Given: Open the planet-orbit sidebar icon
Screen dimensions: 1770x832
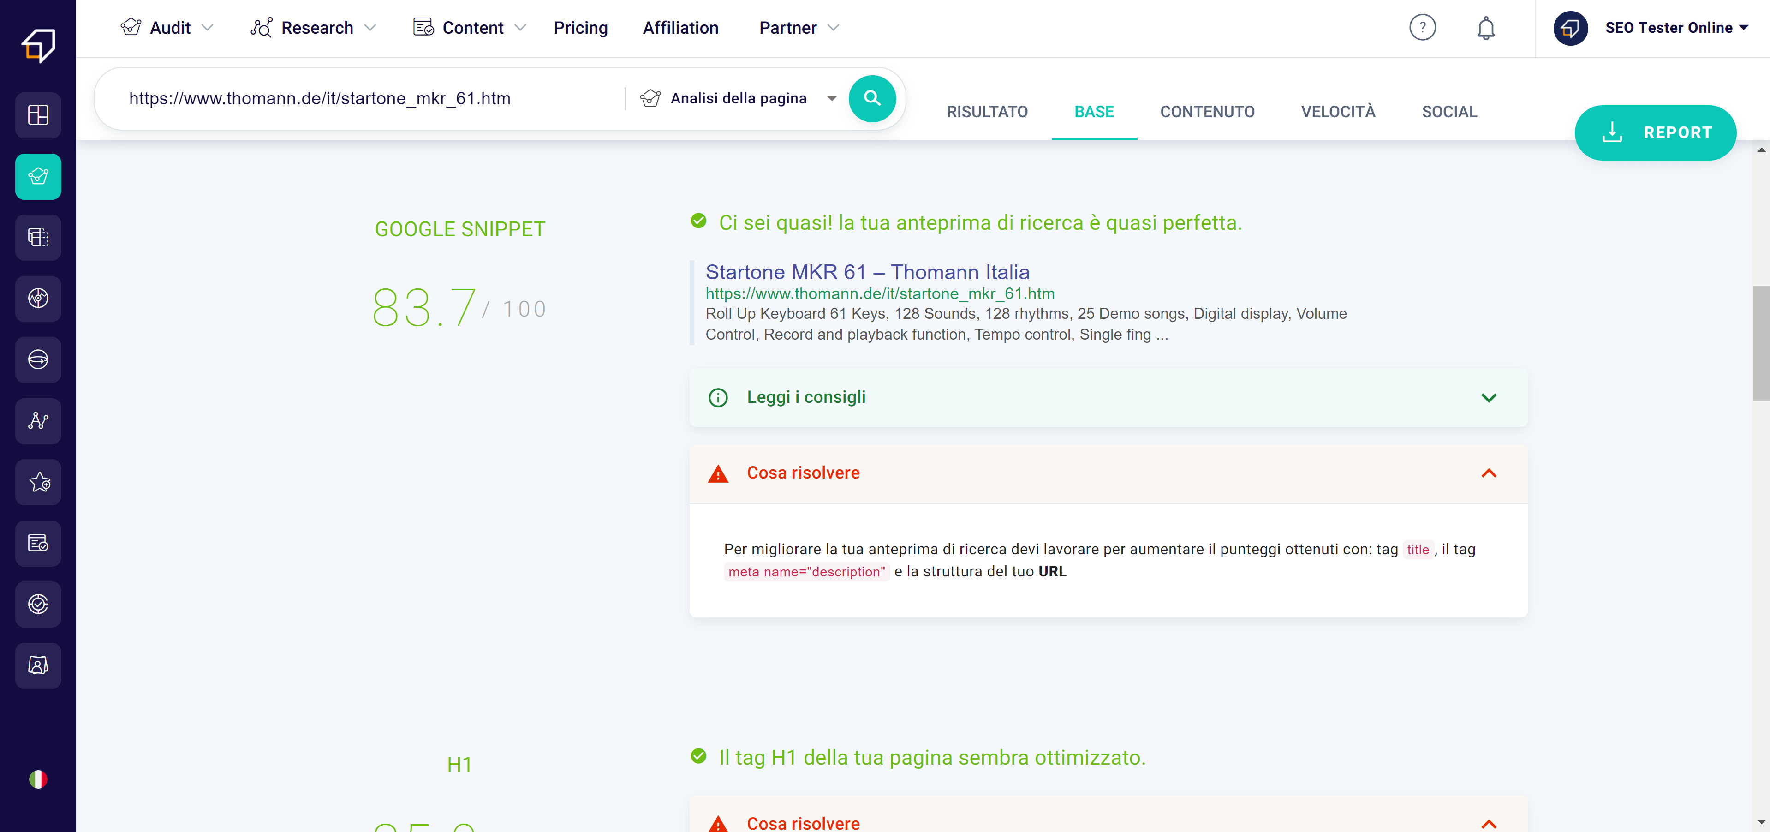Looking at the screenshot, I should click(38, 359).
